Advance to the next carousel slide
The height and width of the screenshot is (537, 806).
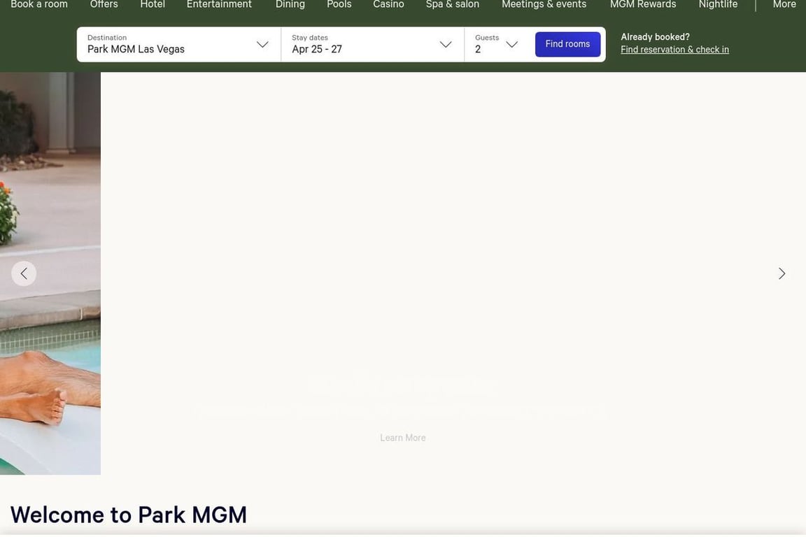tap(782, 273)
